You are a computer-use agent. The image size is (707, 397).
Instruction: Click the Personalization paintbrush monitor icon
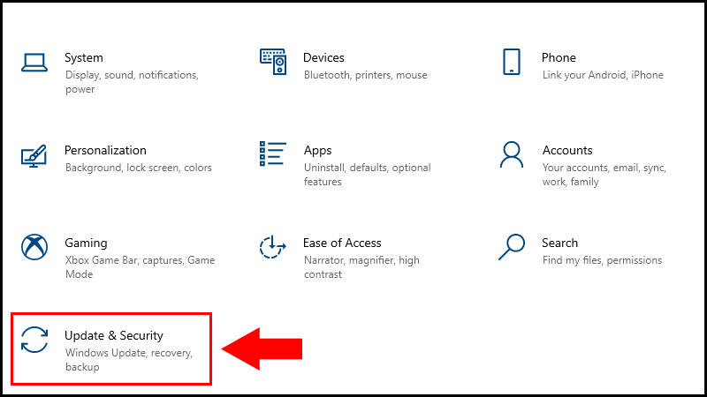[34, 156]
